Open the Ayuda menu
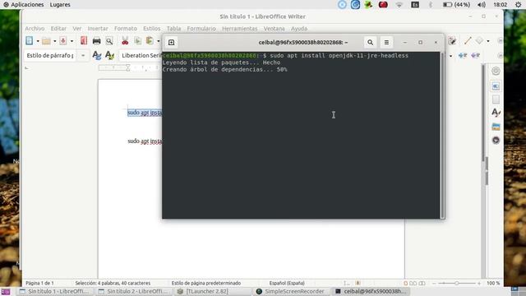526x296 pixels. tap(299, 29)
